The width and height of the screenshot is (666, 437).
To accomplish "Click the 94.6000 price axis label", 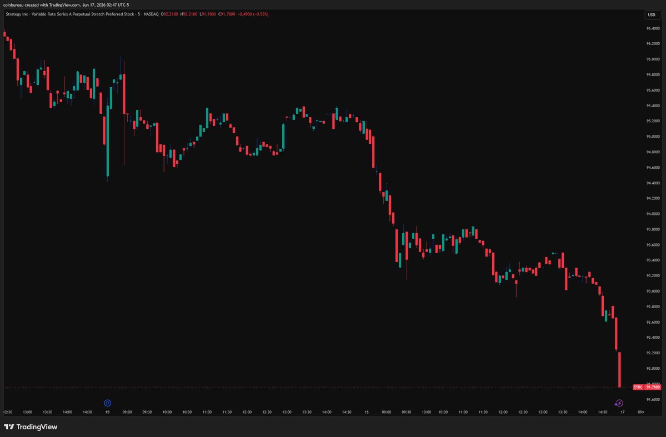I will pos(653,168).
